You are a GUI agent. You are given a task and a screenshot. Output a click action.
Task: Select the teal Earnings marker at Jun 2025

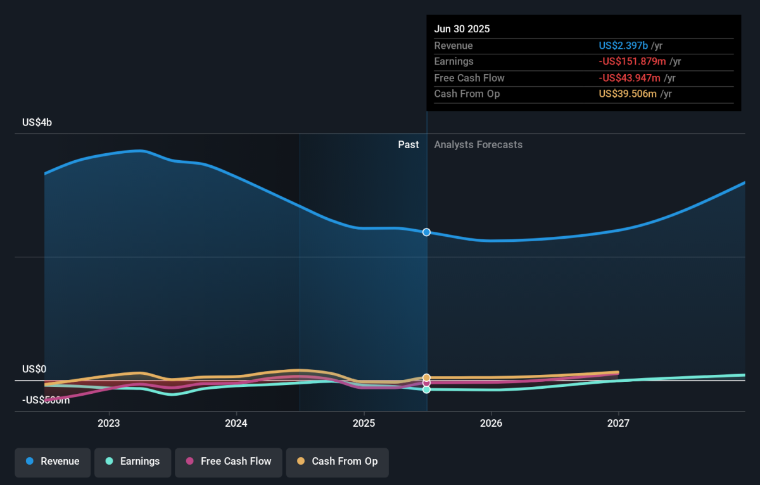coord(426,389)
